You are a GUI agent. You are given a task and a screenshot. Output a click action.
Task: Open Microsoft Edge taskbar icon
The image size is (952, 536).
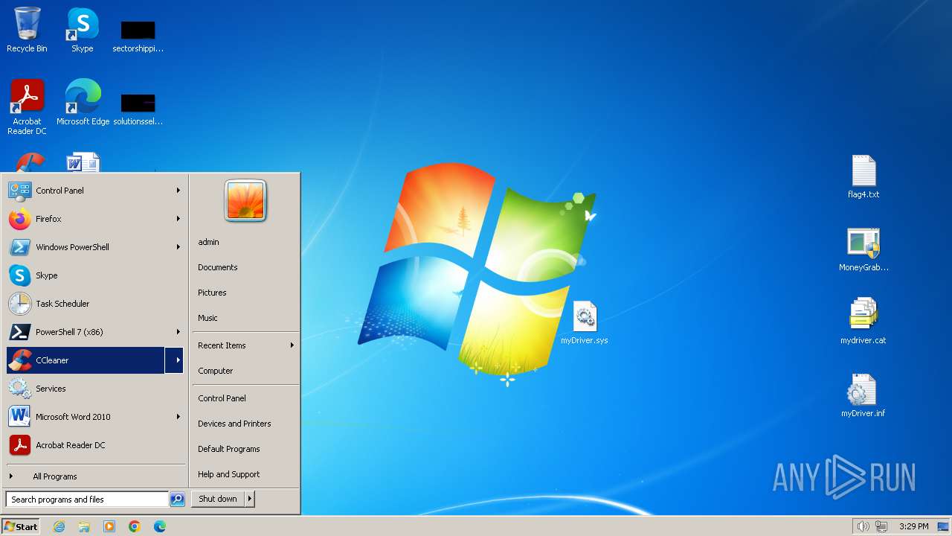click(160, 526)
